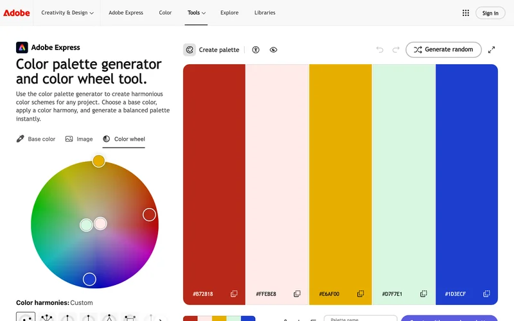The height and width of the screenshot is (321, 514).
Task: Select the Color wheel tab
Action: click(x=123, y=139)
